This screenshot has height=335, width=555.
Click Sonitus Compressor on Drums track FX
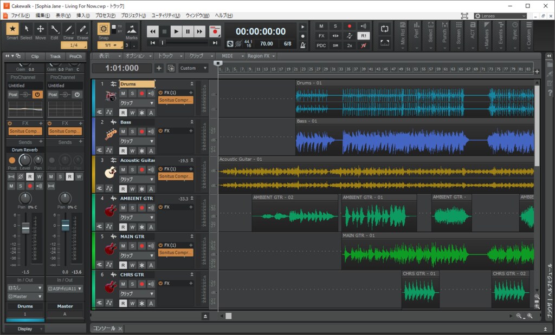[x=176, y=100]
